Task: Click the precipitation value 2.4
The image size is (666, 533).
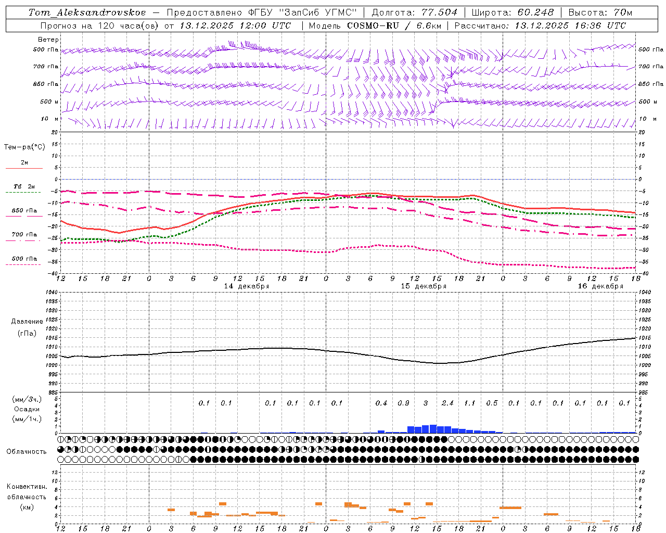Action: (447, 403)
